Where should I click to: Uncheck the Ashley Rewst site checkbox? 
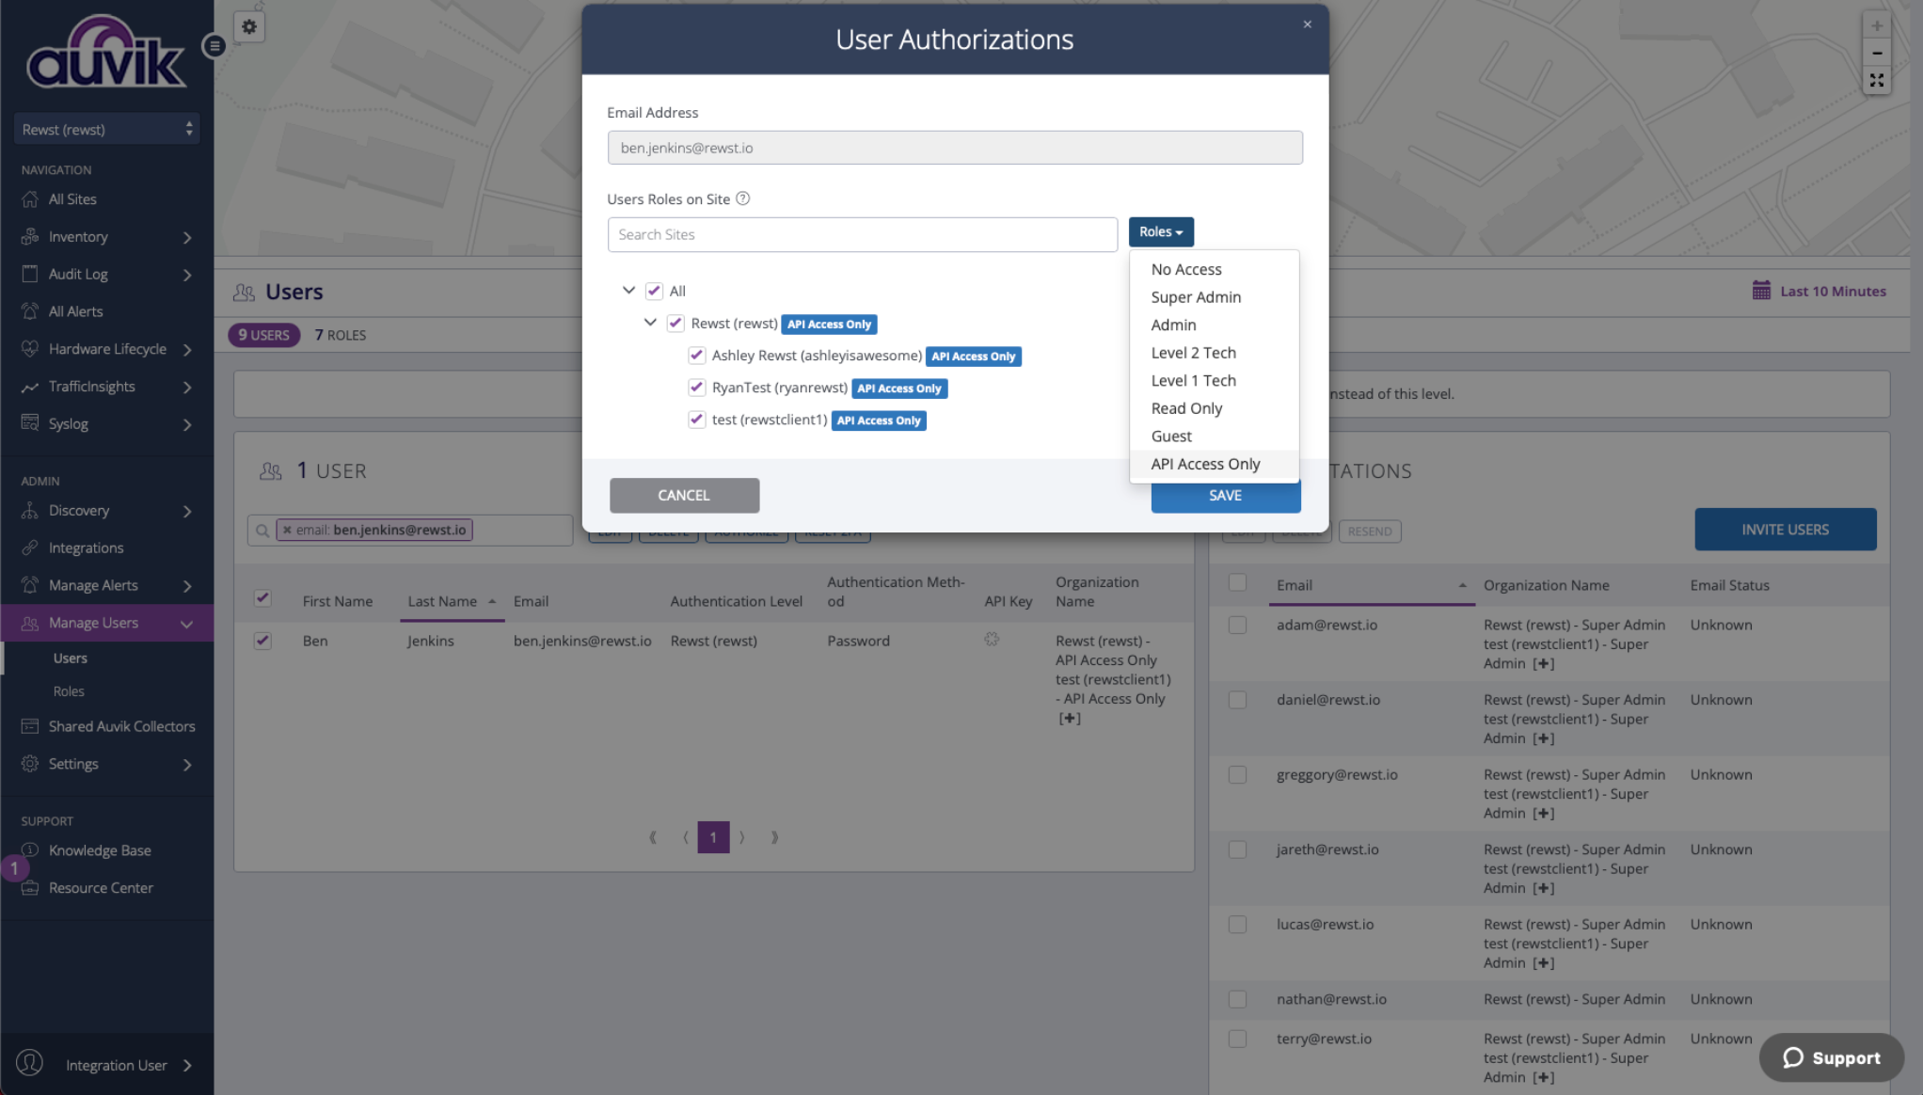click(x=696, y=356)
